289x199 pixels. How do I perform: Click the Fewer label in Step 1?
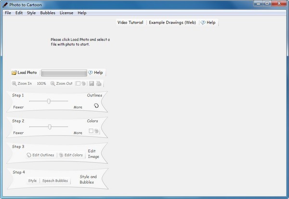(x=18, y=107)
